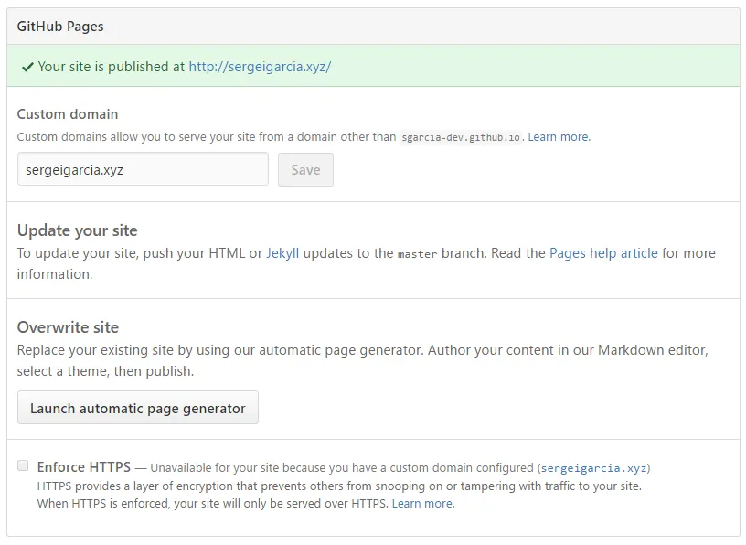This screenshot has width=746, height=545.
Task: Click the Custom domain heading
Action: coord(68,114)
